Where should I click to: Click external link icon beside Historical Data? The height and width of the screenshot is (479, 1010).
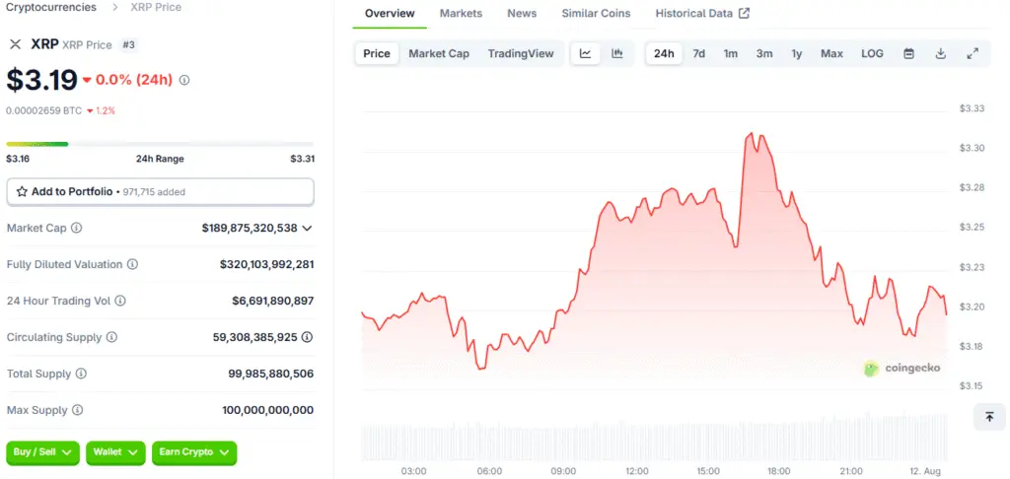click(744, 14)
